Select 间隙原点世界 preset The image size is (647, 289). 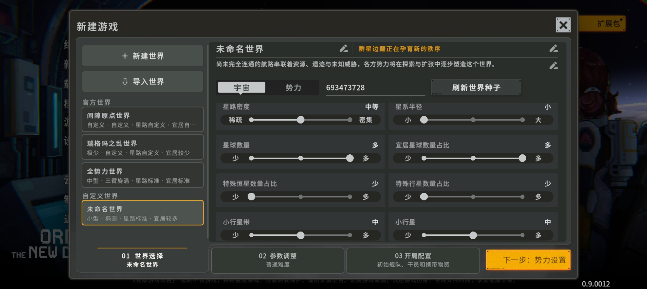(x=143, y=120)
